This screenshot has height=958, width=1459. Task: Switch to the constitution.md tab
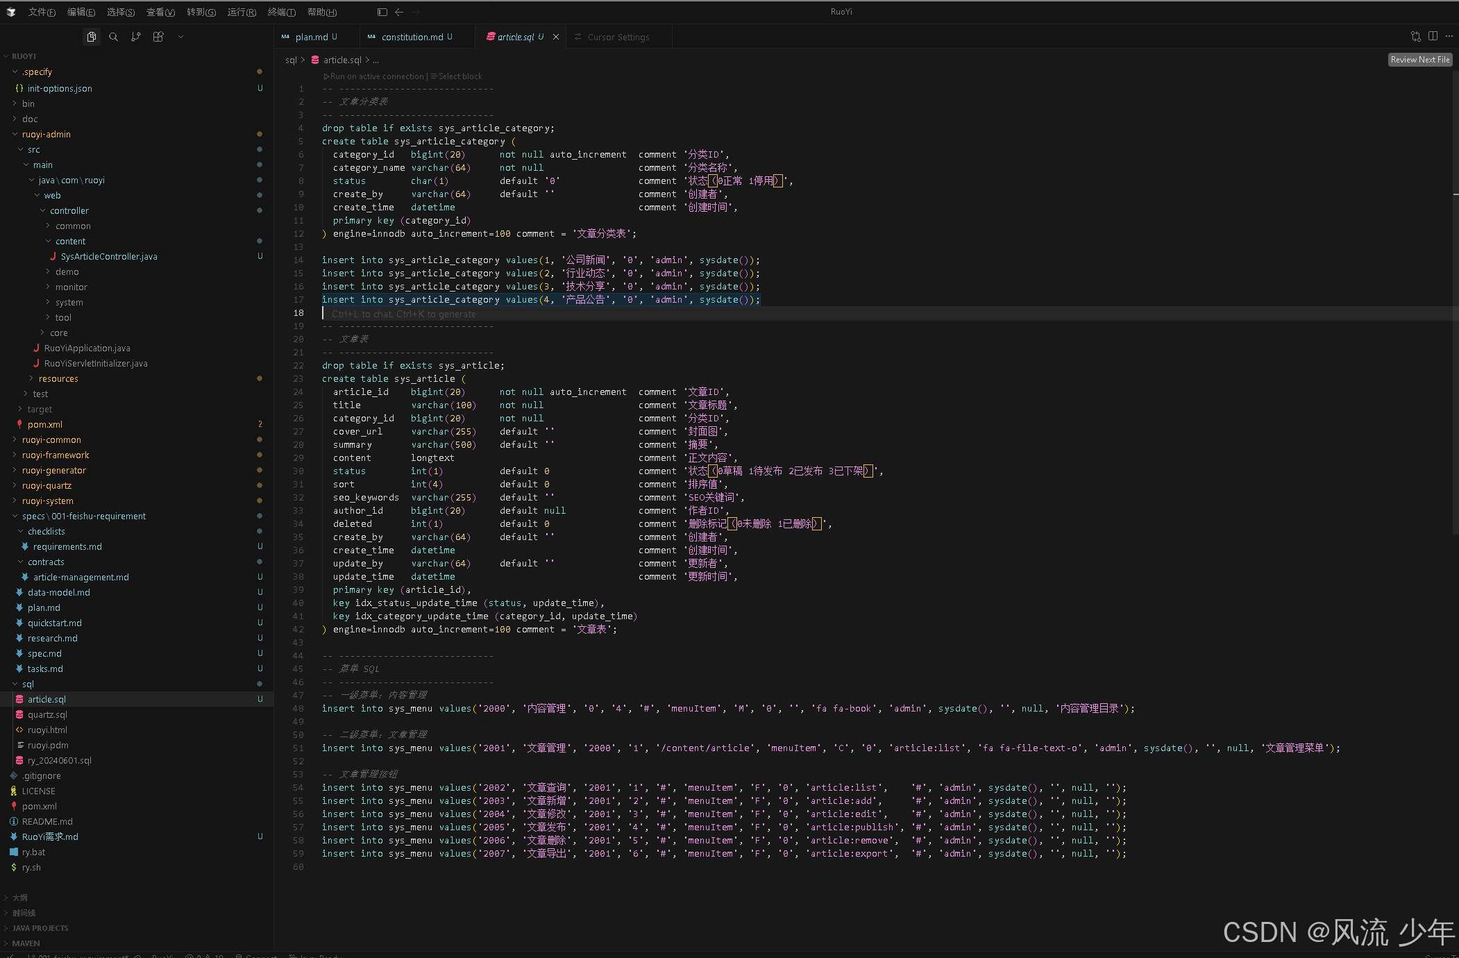coord(412,37)
